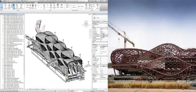
Task: Click the Drafting View ribbon tool
Action: [51, 7]
